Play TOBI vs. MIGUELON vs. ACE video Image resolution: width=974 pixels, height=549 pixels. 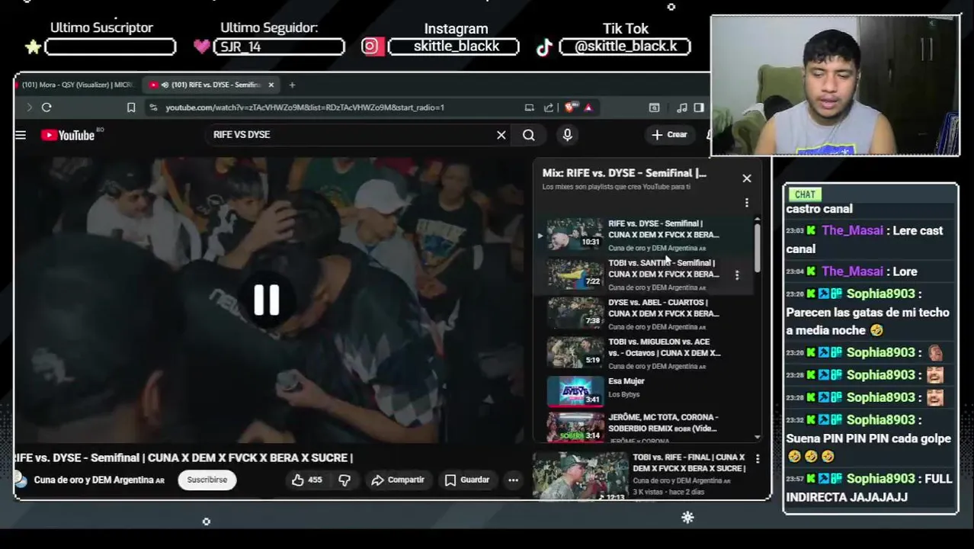[644, 353]
